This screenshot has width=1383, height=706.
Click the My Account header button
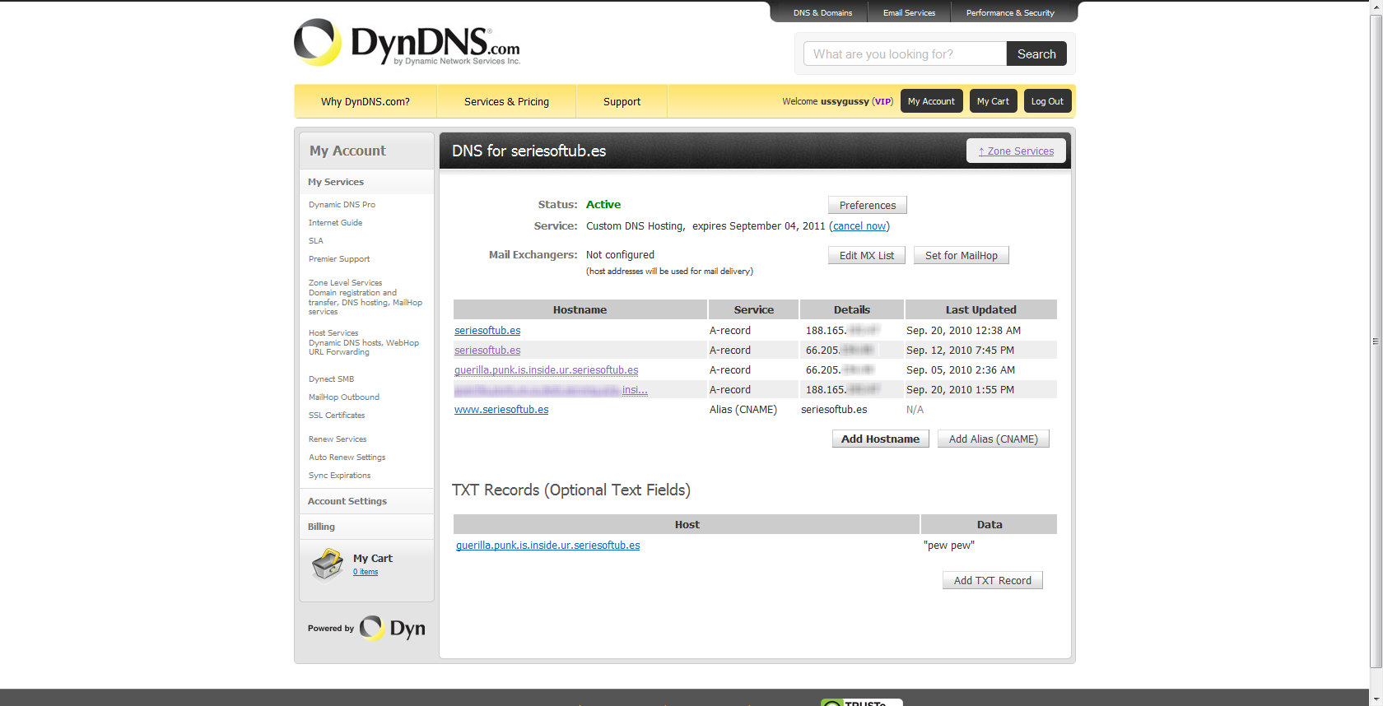931,101
